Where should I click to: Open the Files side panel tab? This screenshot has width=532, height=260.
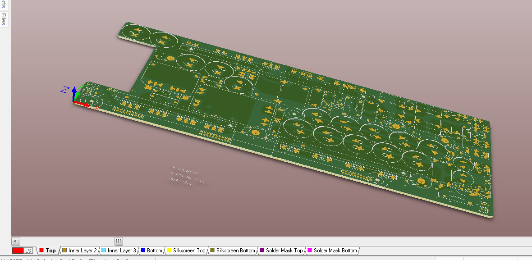tap(4, 19)
